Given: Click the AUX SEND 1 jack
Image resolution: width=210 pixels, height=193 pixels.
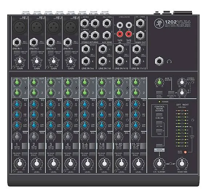Looking at the screenshot, I should click(107, 24).
